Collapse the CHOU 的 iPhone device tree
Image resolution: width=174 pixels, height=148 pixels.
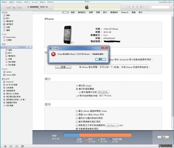click(2, 47)
